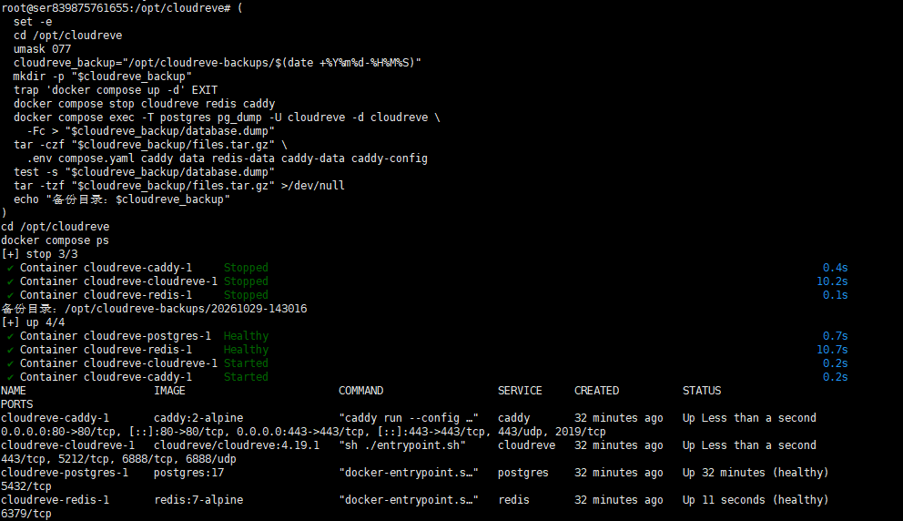Image resolution: width=903 pixels, height=521 pixels.
Task: Click the "sh ./entrypoint.sh" command cell
Action: pos(402,445)
